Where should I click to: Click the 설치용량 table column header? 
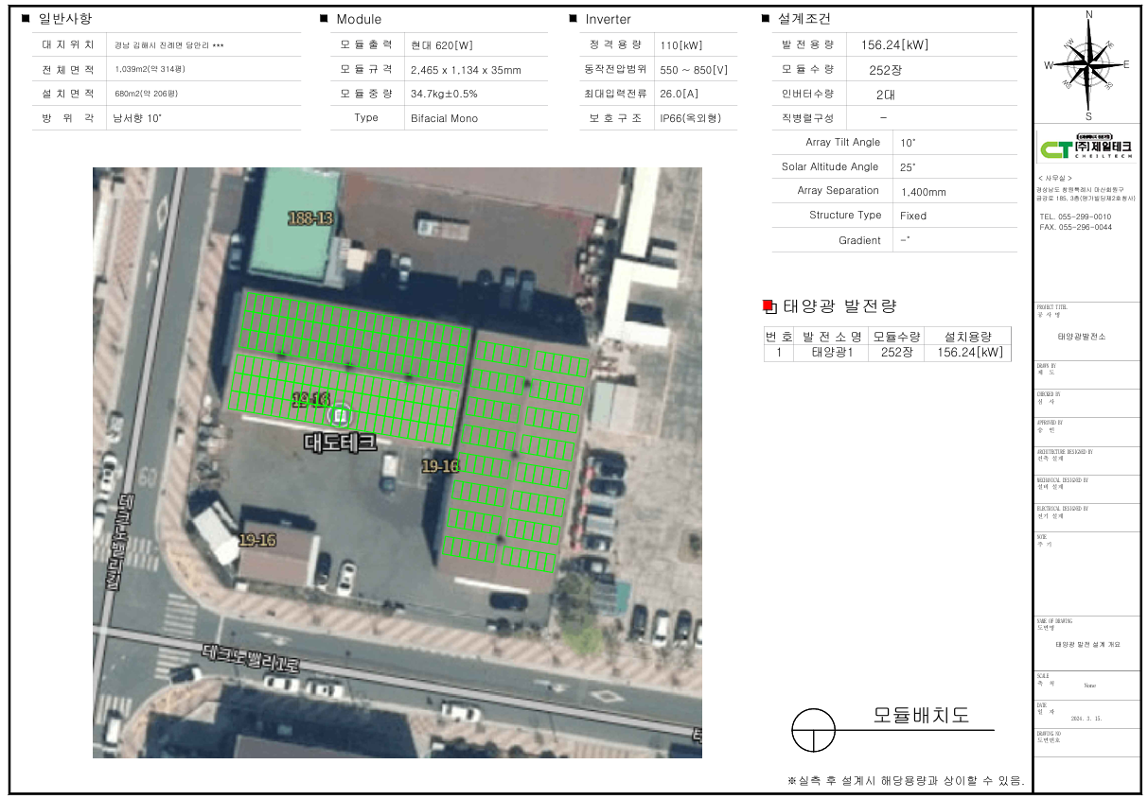(x=967, y=336)
